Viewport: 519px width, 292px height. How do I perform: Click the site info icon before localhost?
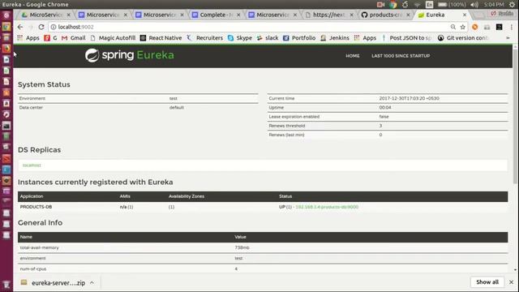(54, 27)
